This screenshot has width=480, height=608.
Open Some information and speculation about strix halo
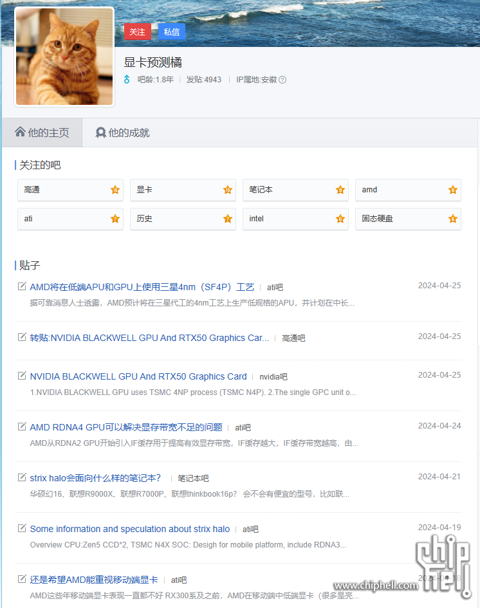(130, 529)
